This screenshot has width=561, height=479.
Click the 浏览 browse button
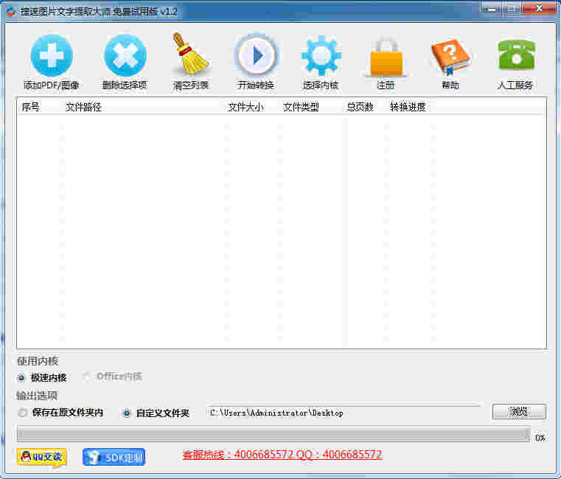[519, 412]
